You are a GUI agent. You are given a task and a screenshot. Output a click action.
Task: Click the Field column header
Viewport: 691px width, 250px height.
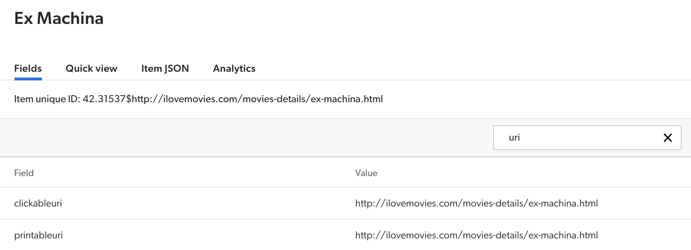point(24,173)
